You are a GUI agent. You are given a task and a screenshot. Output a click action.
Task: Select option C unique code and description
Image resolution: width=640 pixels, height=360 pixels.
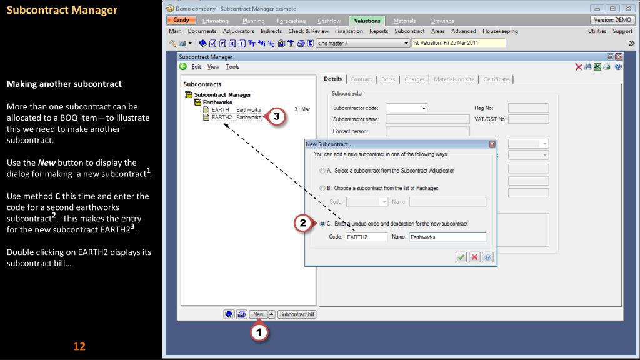[322, 224]
